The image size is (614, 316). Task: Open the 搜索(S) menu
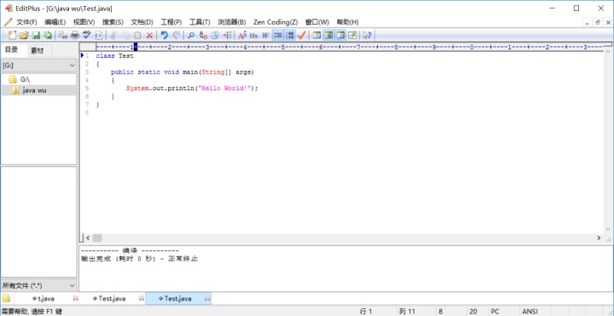point(113,22)
